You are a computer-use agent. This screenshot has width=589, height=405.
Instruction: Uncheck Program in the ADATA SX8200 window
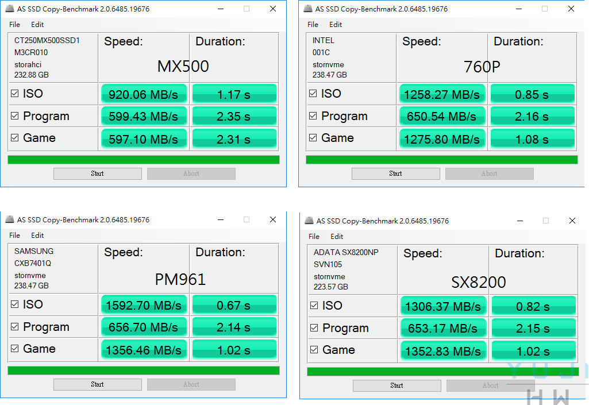click(x=314, y=327)
